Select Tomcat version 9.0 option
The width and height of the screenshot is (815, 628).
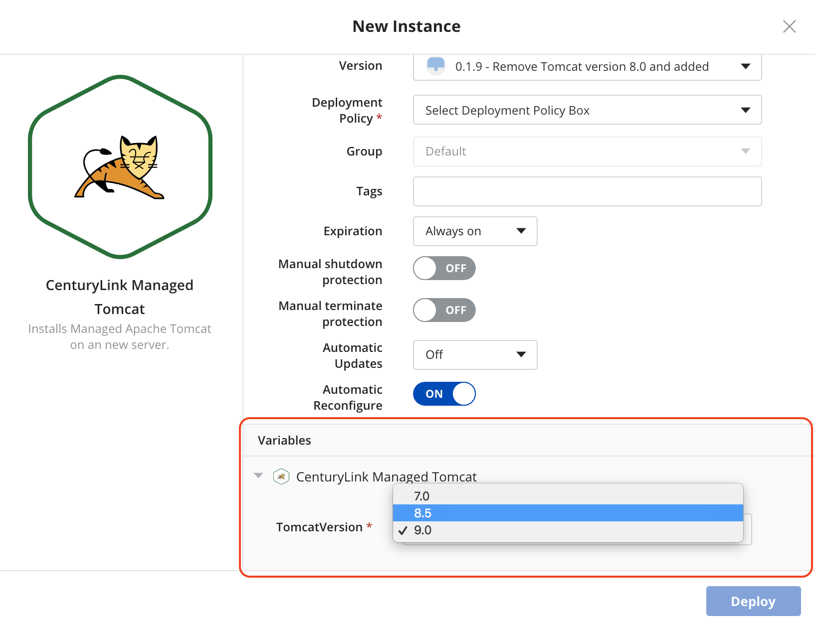(568, 530)
